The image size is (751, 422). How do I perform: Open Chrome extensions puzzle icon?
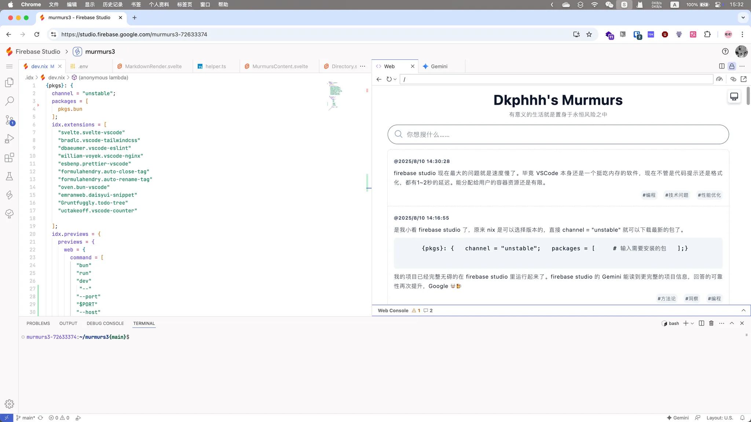(x=707, y=34)
